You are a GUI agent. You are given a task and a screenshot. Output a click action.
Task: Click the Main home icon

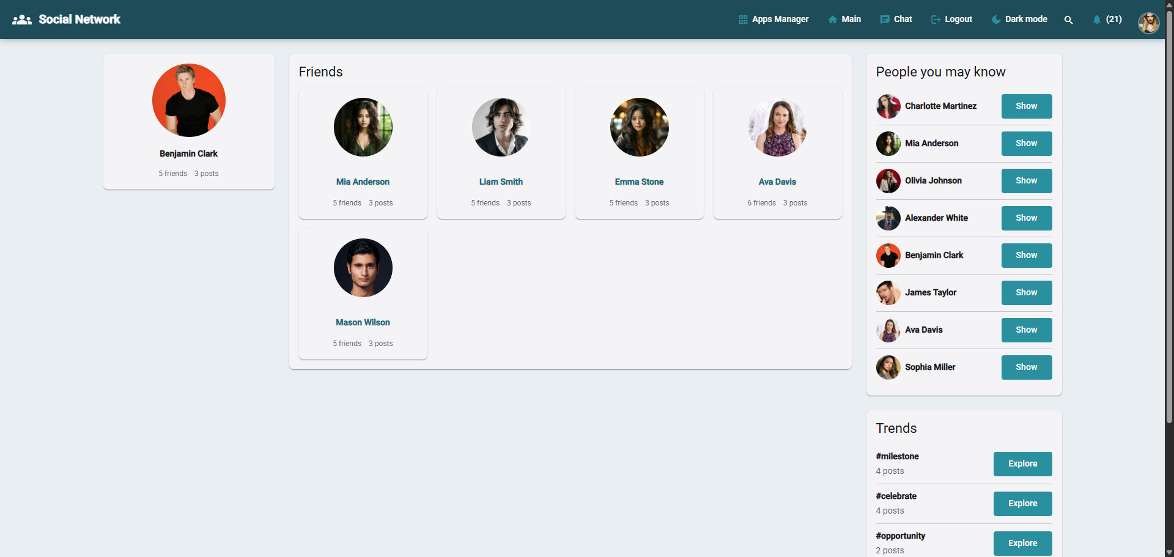pos(832,20)
